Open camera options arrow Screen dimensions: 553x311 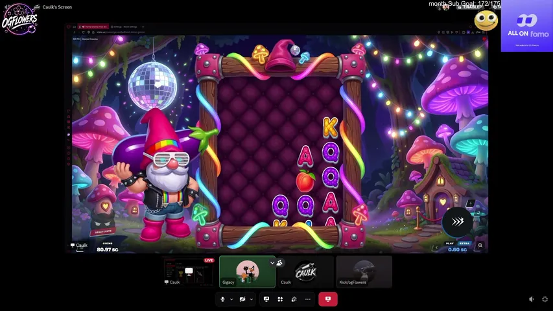click(x=251, y=299)
